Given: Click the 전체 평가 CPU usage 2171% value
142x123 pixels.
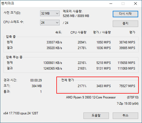Looking at the screenshot, I should coord(82,86).
